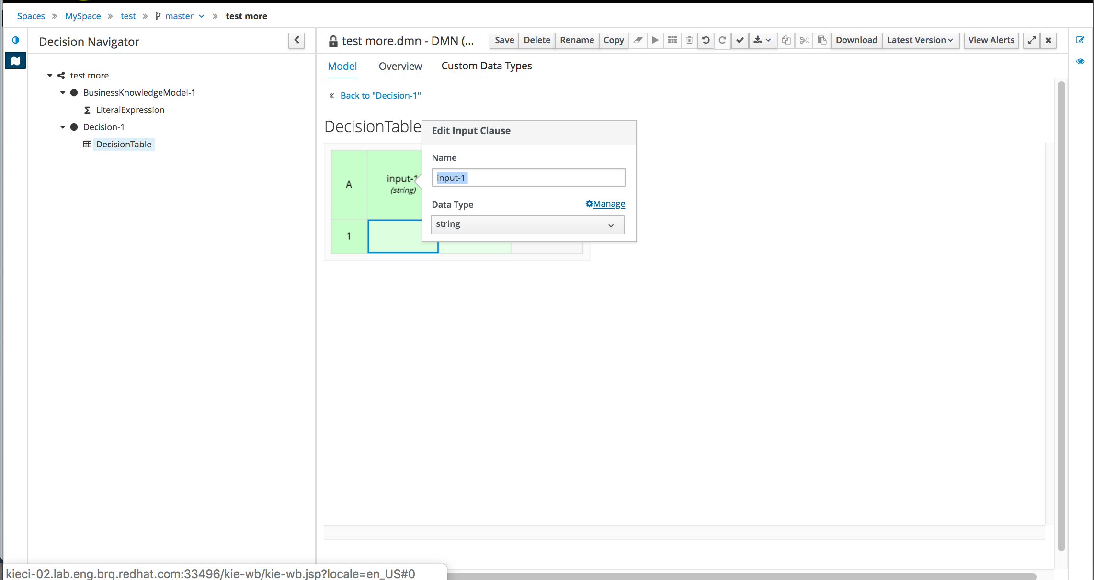Click the play arrow toolbar icon
Viewport: 1094px width, 580px height.
[x=655, y=40]
